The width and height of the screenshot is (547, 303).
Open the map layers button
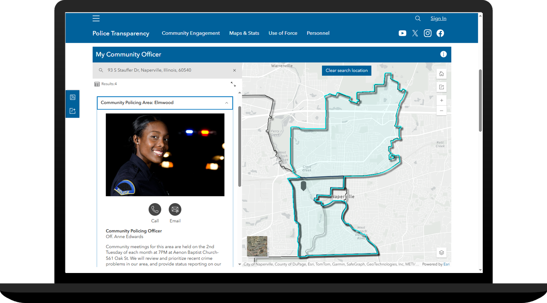point(442,253)
